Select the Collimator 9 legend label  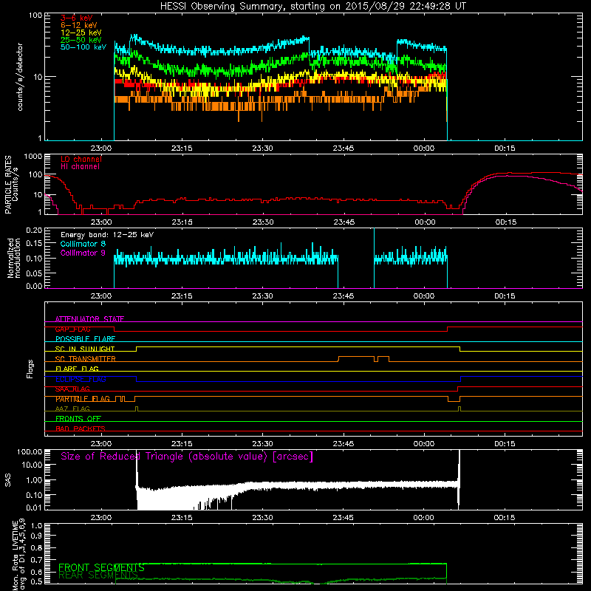(83, 253)
